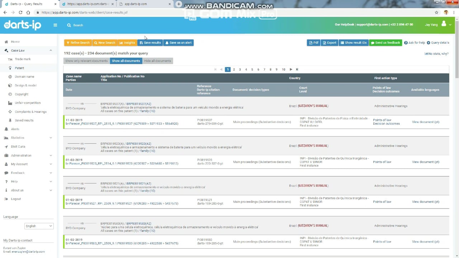Select Patent in the sidebar
This screenshot has width=459, height=258.
click(x=19, y=68)
